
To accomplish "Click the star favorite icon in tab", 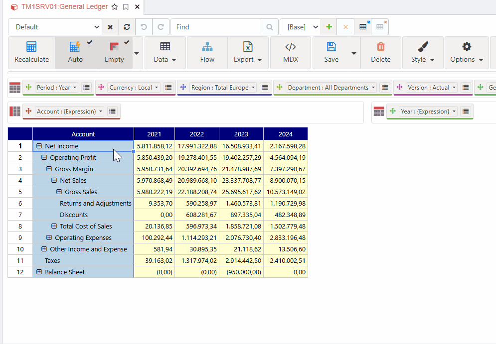I will click(115, 7).
